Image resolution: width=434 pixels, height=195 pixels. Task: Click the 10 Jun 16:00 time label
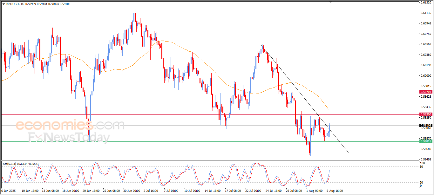point(31,191)
